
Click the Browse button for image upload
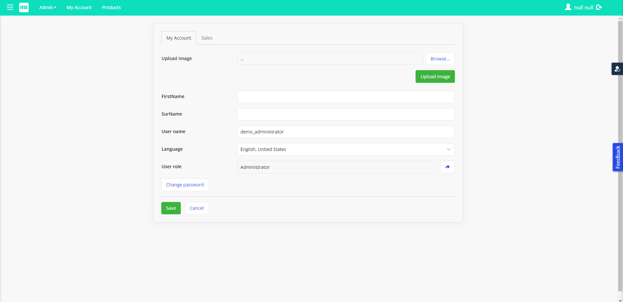pyautogui.click(x=440, y=59)
